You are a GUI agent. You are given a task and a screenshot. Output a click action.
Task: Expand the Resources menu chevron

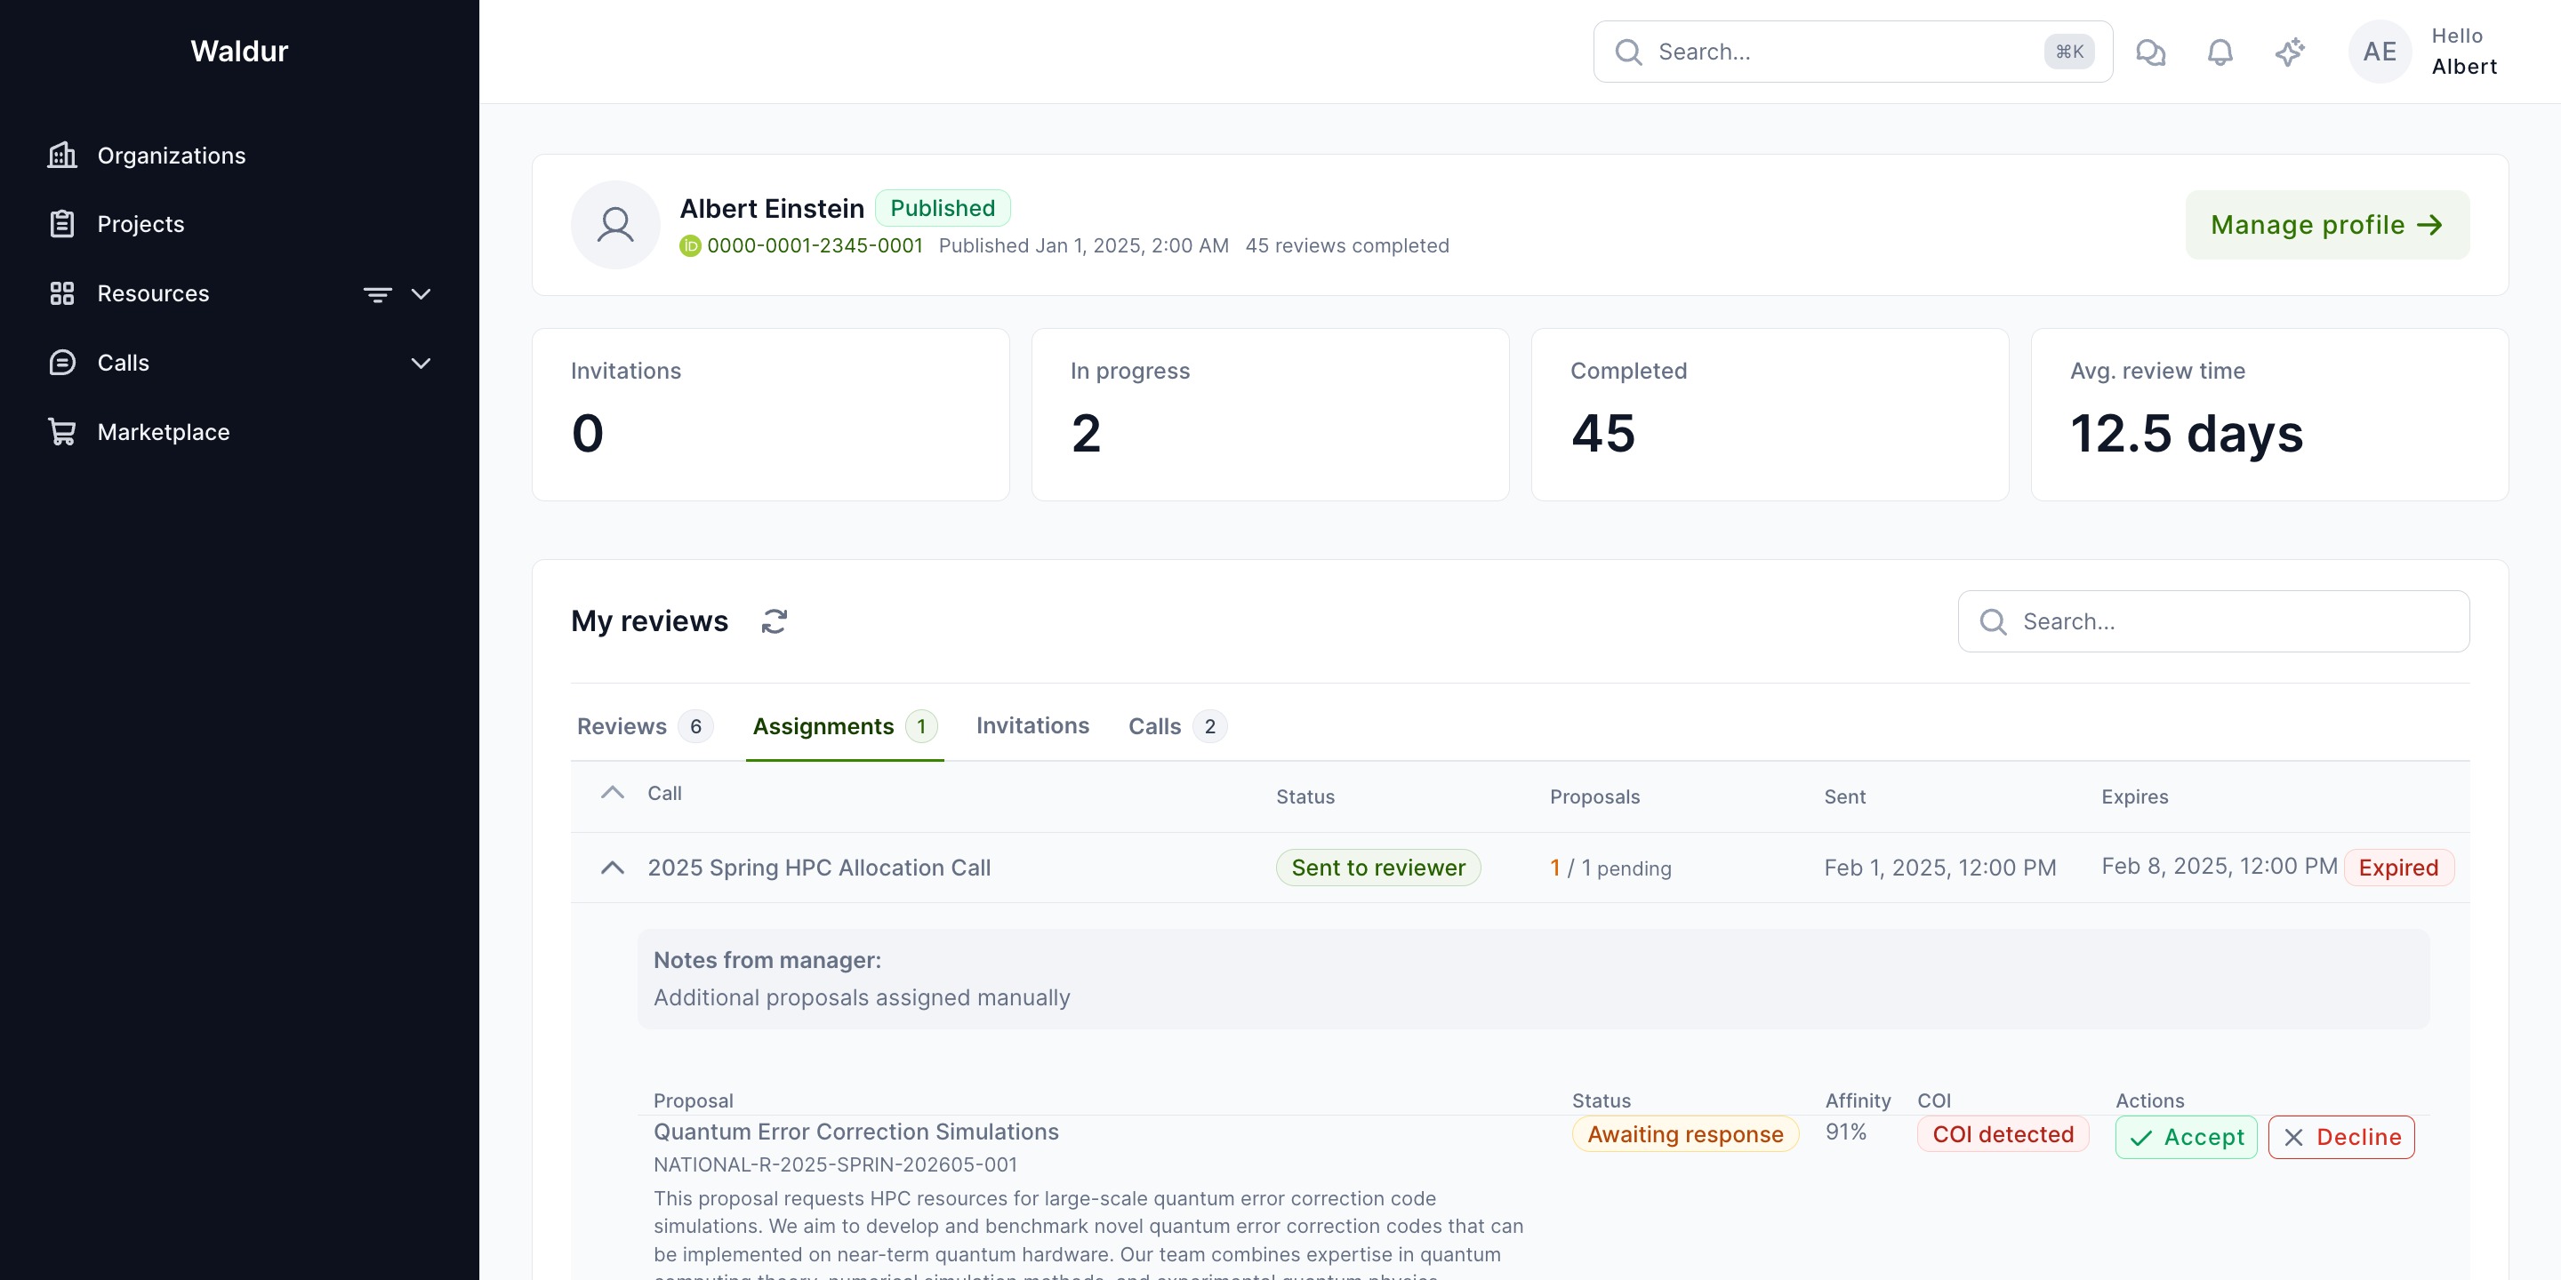coord(421,294)
